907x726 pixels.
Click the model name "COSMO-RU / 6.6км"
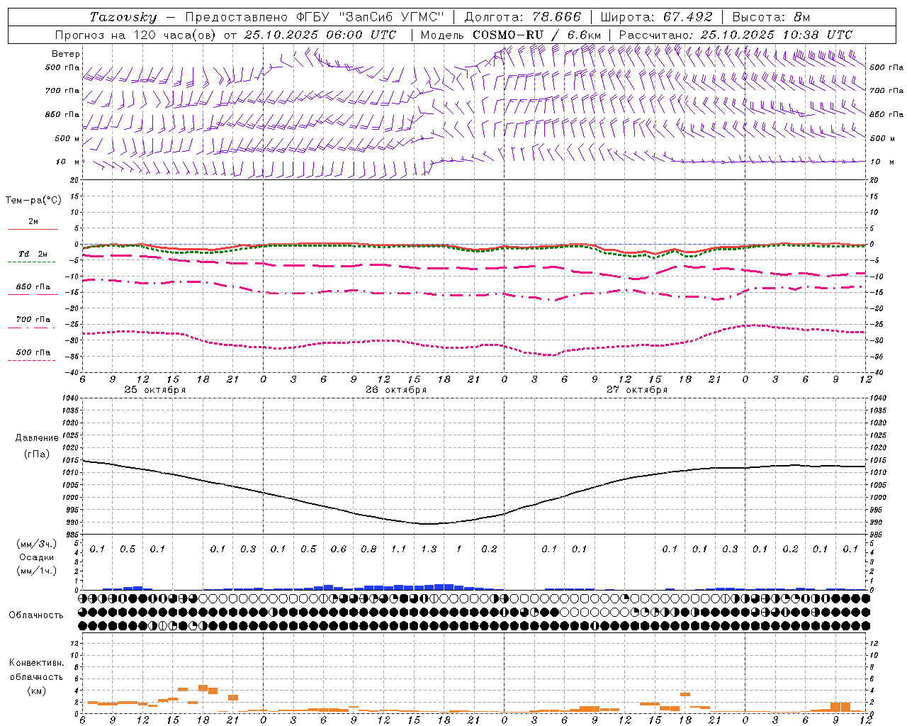pyautogui.click(x=536, y=35)
